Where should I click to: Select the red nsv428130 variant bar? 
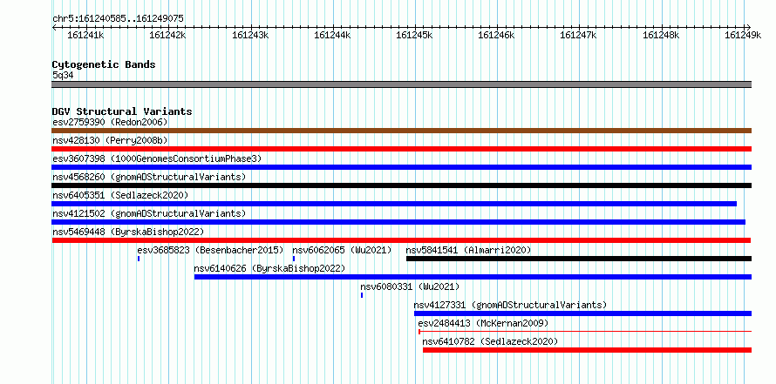pos(401,149)
